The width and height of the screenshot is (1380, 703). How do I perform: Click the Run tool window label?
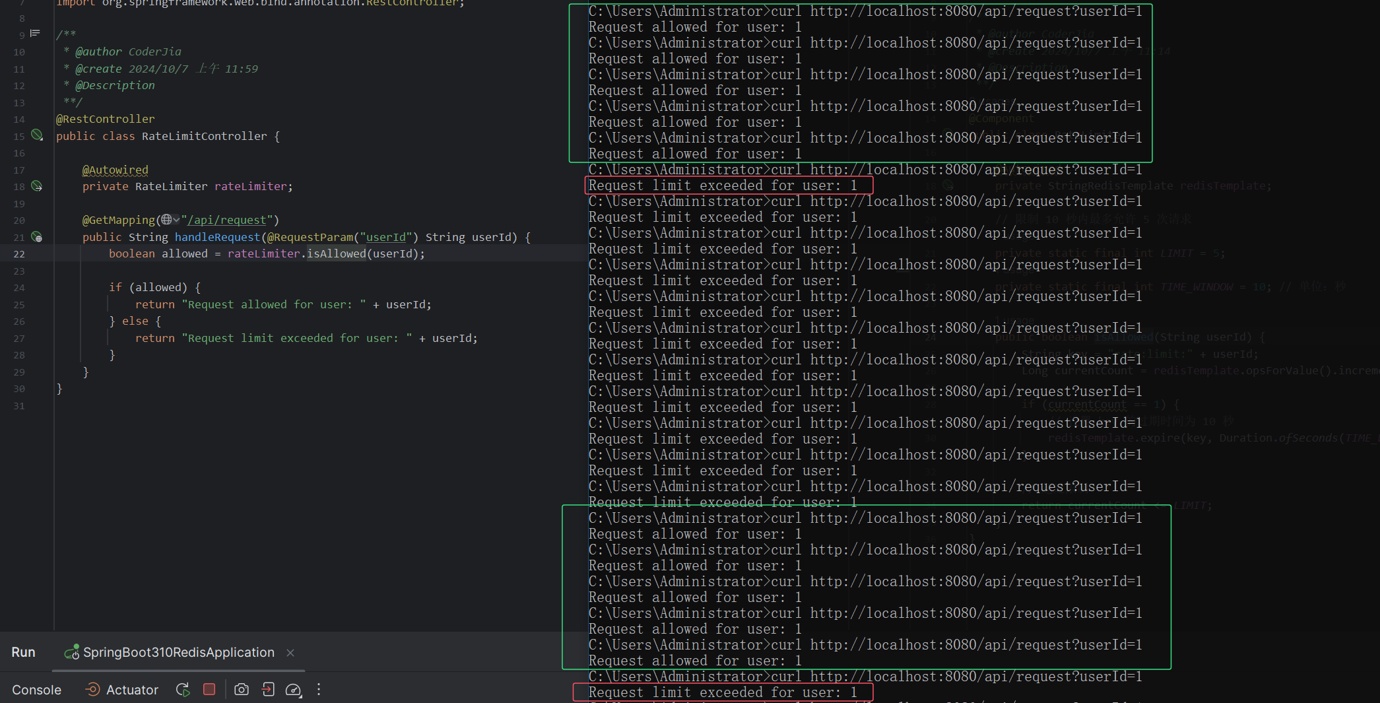click(x=23, y=652)
